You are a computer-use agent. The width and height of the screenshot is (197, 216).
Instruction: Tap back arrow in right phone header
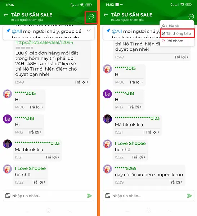tap(106, 15)
